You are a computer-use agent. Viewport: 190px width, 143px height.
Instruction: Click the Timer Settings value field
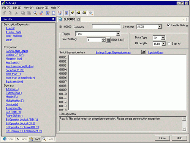click(x=94, y=40)
